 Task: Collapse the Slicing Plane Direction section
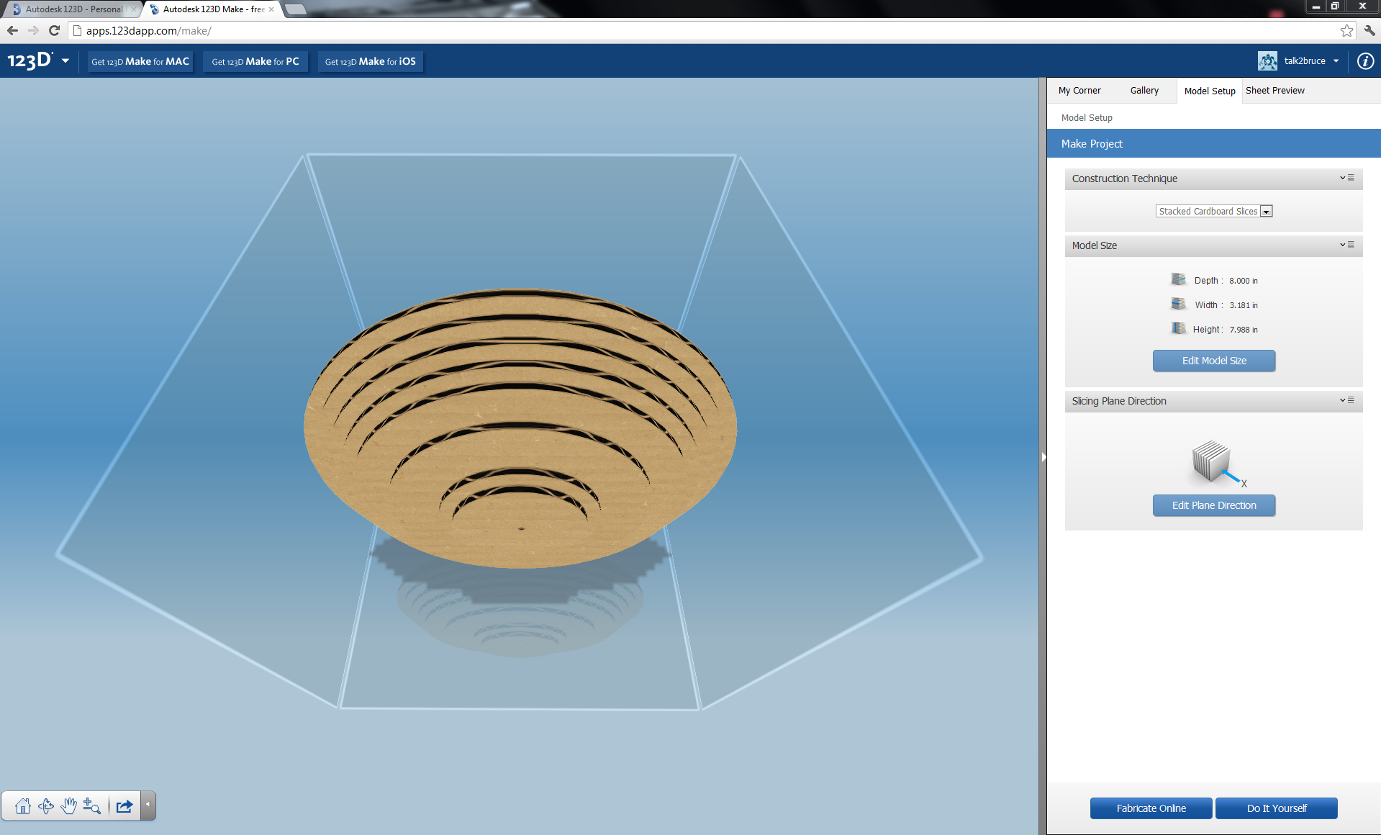pyautogui.click(x=1341, y=401)
